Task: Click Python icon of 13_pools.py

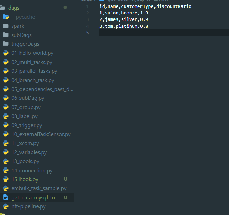Action: [6, 161]
